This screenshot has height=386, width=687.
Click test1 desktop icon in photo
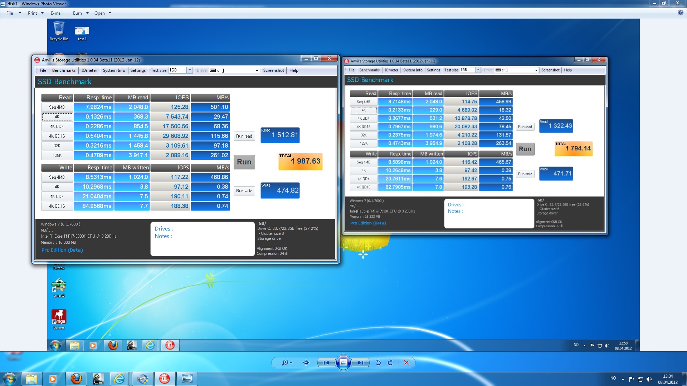(x=82, y=33)
